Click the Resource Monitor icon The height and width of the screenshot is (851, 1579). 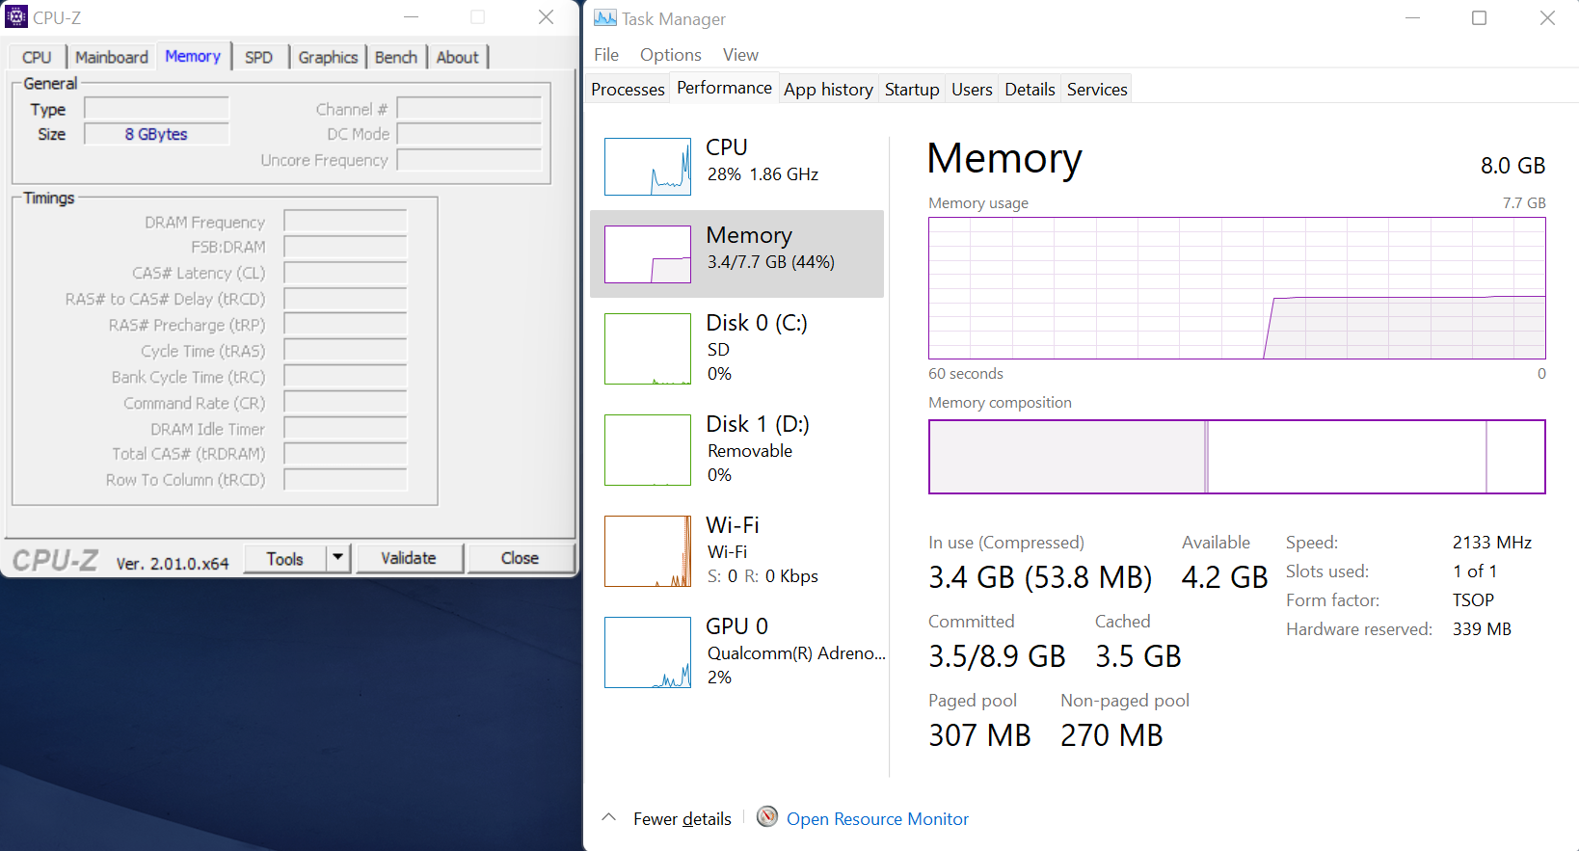pos(767,817)
